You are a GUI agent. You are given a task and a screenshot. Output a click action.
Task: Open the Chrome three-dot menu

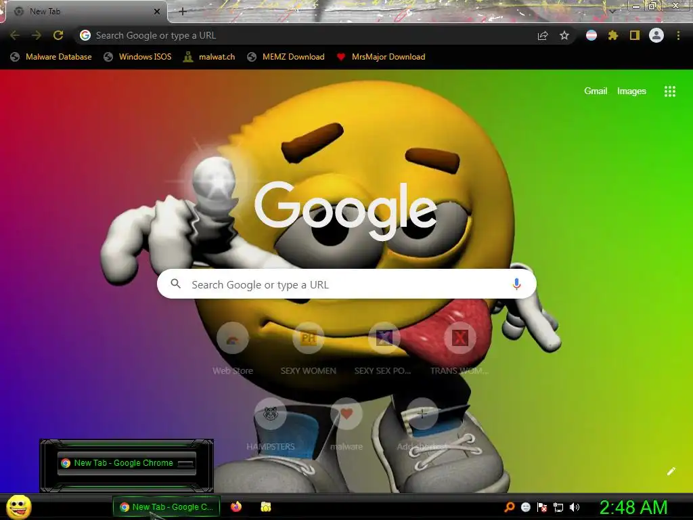[678, 35]
